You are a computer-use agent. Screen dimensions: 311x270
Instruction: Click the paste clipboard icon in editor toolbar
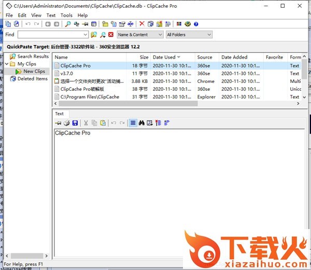coord(103,123)
